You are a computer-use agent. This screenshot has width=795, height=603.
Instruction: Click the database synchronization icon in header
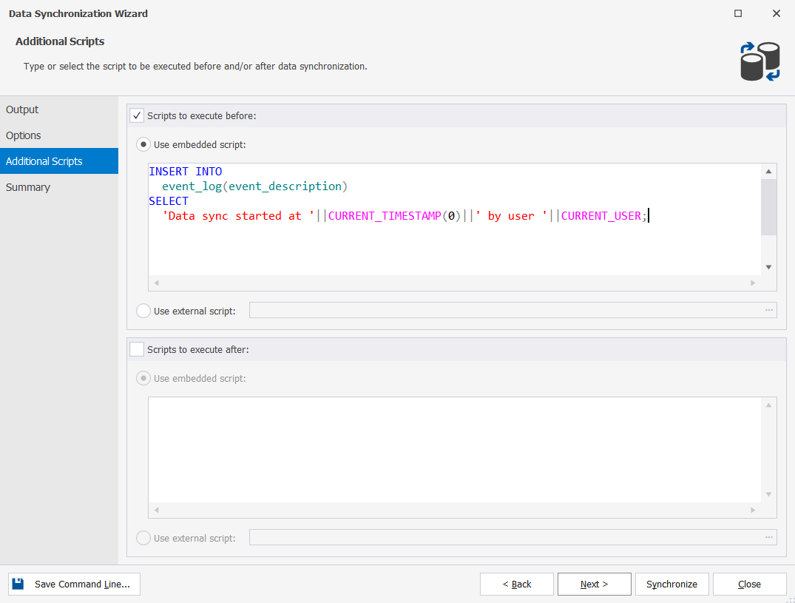(760, 61)
